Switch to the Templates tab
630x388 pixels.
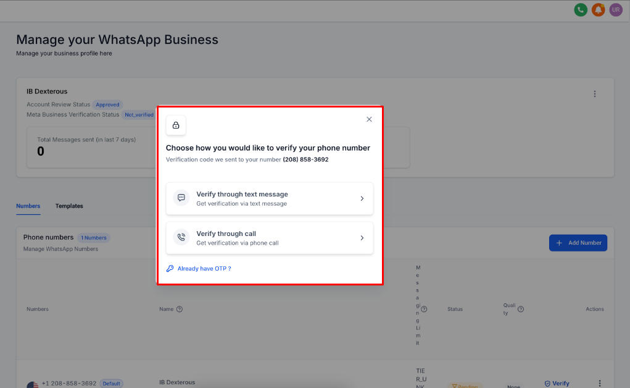pyautogui.click(x=69, y=206)
